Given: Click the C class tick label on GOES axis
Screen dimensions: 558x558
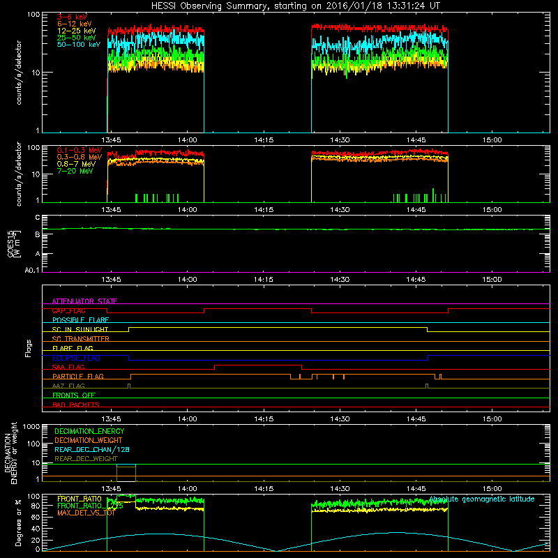Looking at the screenshot, I should tap(38, 218).
